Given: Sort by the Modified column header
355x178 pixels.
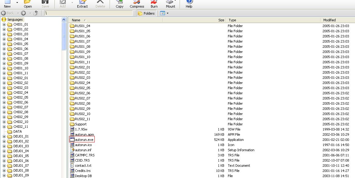Looking at the screenshot, I should tap(329, 20).
